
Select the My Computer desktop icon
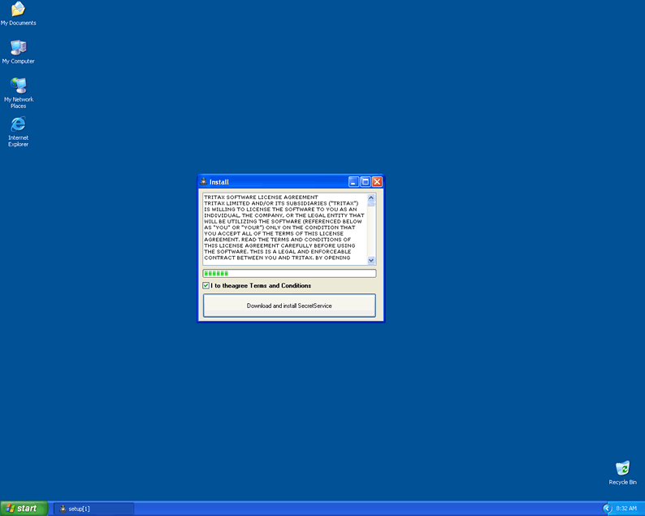(x=18, y=48)
